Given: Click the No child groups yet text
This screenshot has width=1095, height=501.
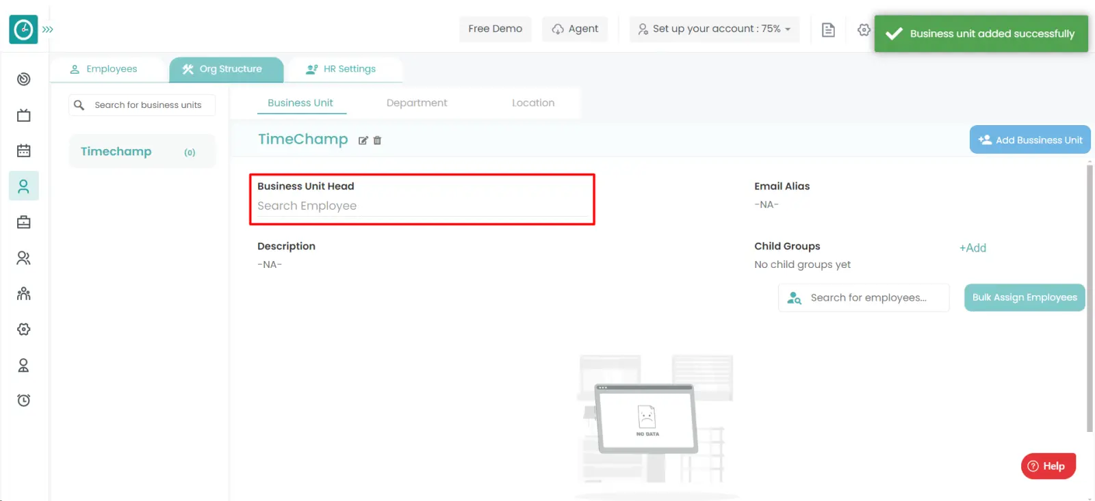Looking at the screenshot, I should tap(803, 265).
